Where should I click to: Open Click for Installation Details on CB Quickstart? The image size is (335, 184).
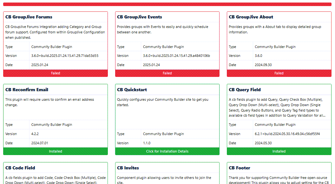click(167, 151)
